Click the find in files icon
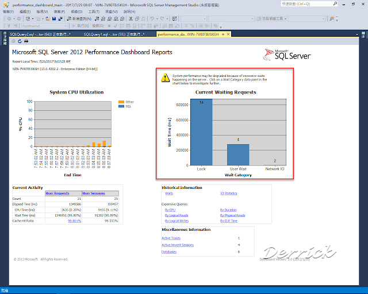The width and height of the screenshot is (368, 294). (x=332, y=19)
